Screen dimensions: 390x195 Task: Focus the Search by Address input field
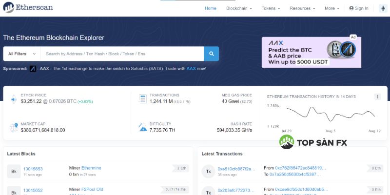click(x=122, y=54)
